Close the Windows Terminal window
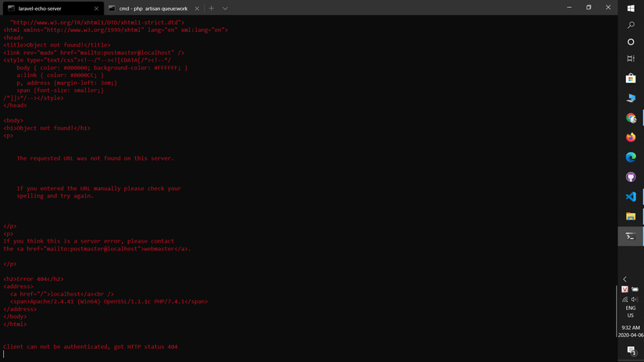The height and width of the screenshot is (362, 644). [x=608, y=7]
